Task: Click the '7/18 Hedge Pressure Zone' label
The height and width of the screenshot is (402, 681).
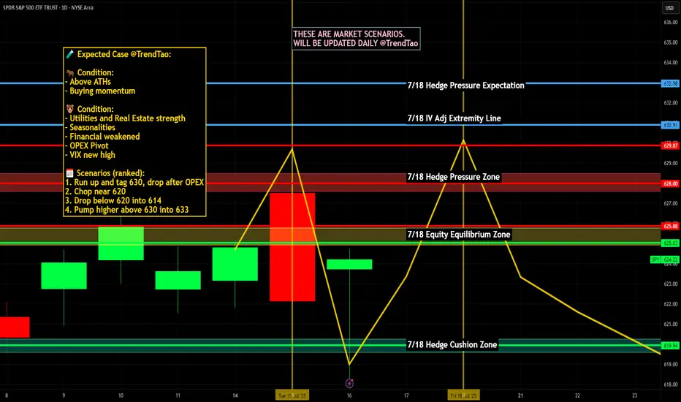Action: pos(454,177)
